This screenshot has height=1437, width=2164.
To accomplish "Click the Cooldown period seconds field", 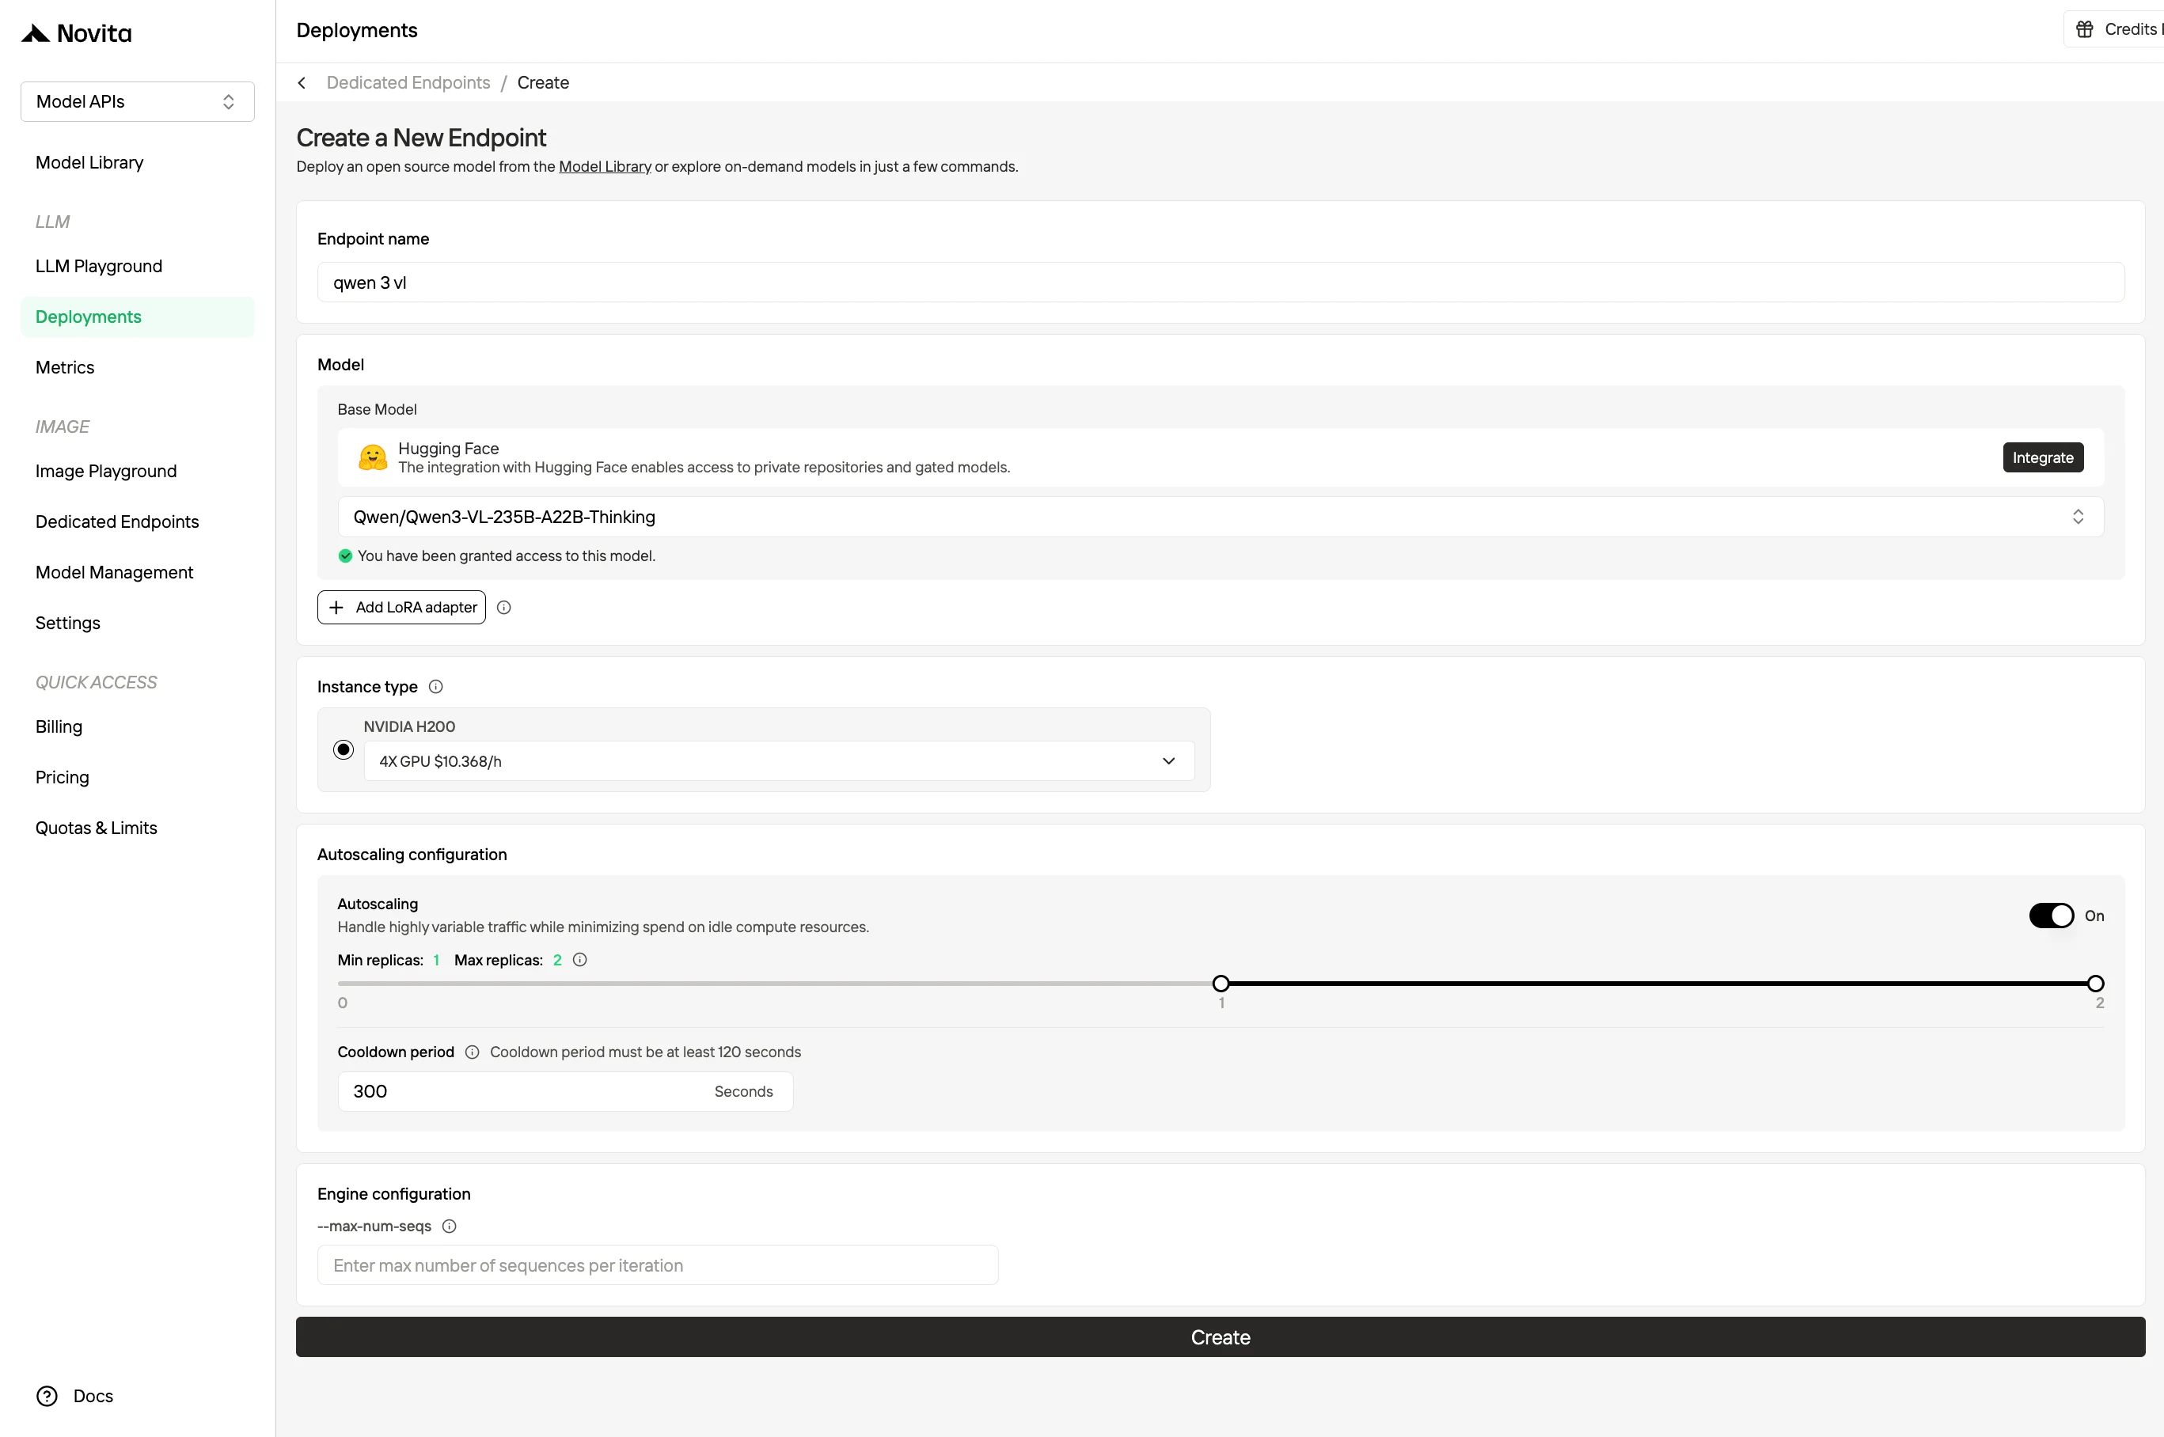I will [x=564, y=1091].
